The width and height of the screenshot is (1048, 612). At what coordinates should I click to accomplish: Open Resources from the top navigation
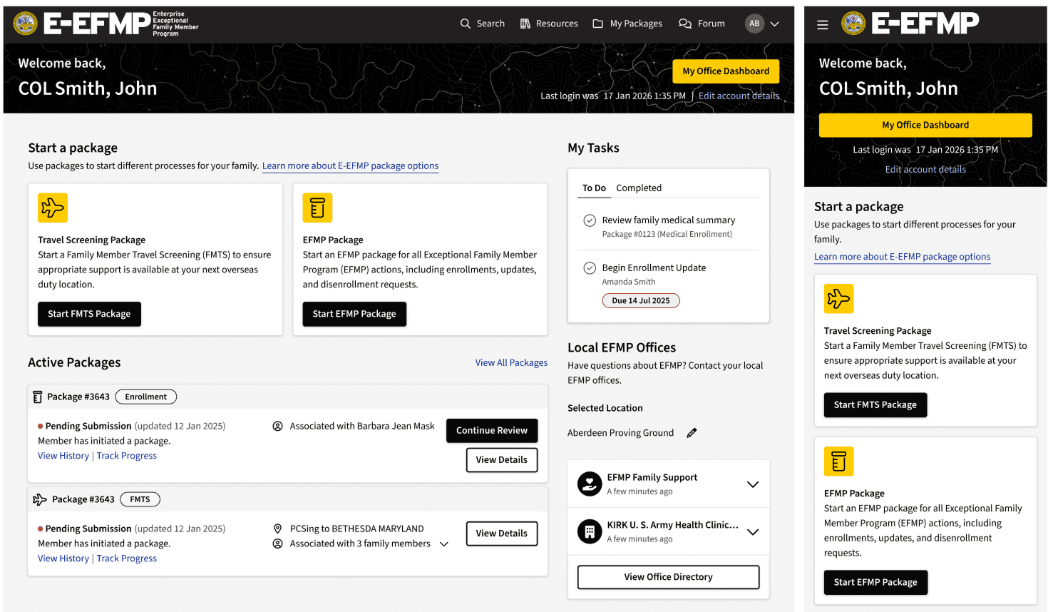549,24
